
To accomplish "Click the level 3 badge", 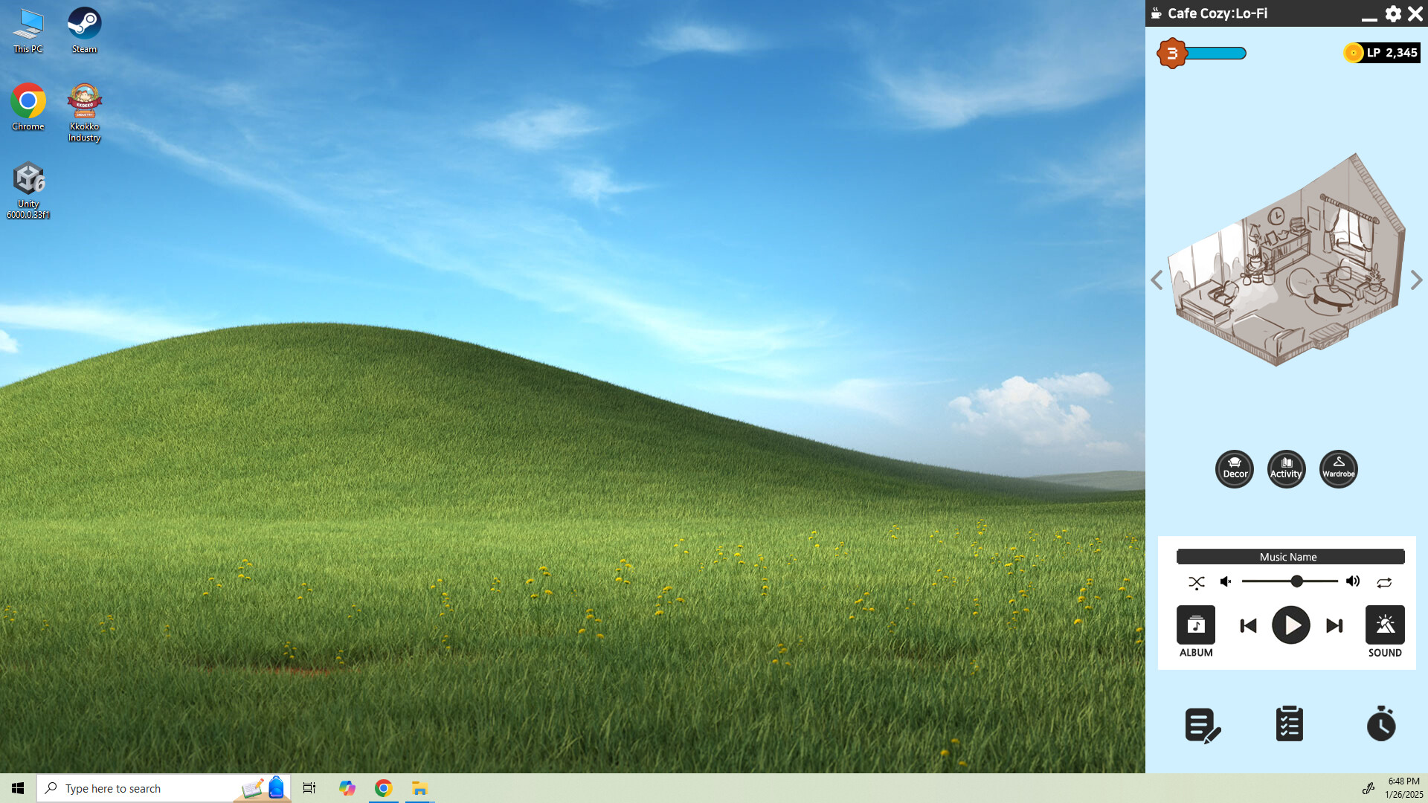I will [1172, 53].
